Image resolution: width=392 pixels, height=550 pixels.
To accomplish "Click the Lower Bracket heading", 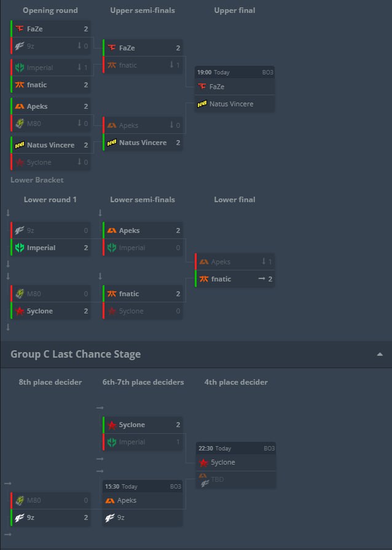I will click(x=37, y=180).
